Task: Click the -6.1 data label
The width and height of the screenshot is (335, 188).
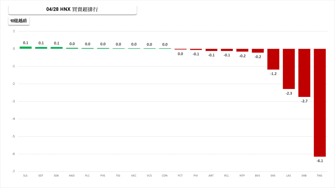Action: coord(320,161)
